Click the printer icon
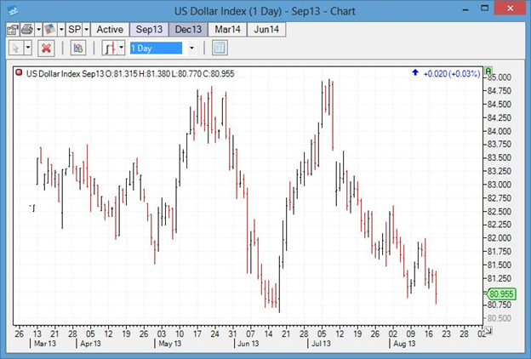Screen dimensions: 531x359 pyautogui.click(x=26, y=29)
